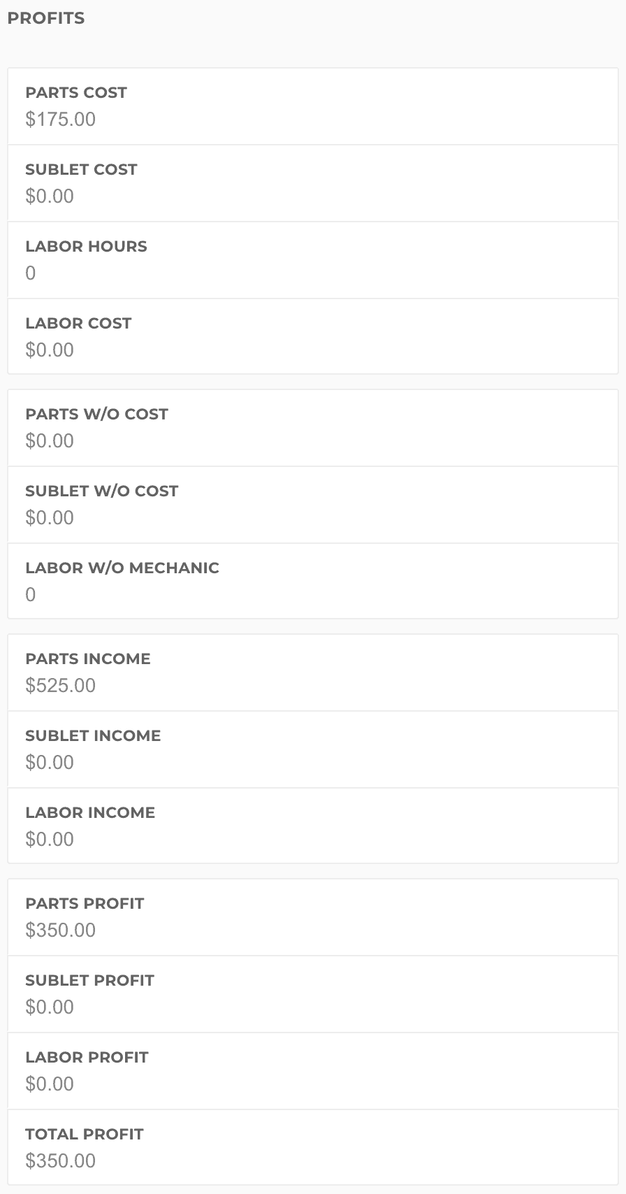Image resolution: width=626 pixels, height=1194 pixels.
Task: Select the $175.00 parts cost value
Action: (61, 120)
